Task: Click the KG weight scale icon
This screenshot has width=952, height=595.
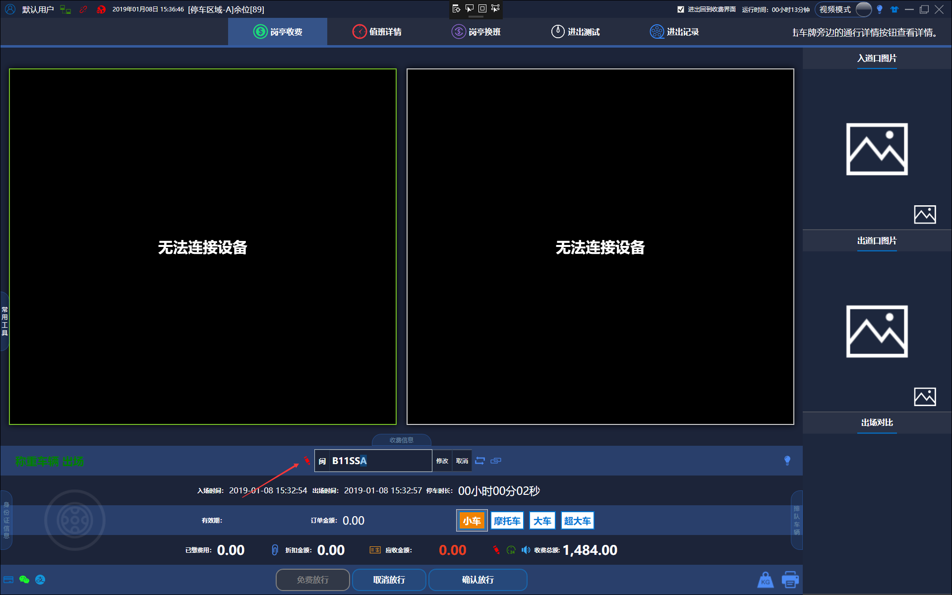Action: point(766,580)
